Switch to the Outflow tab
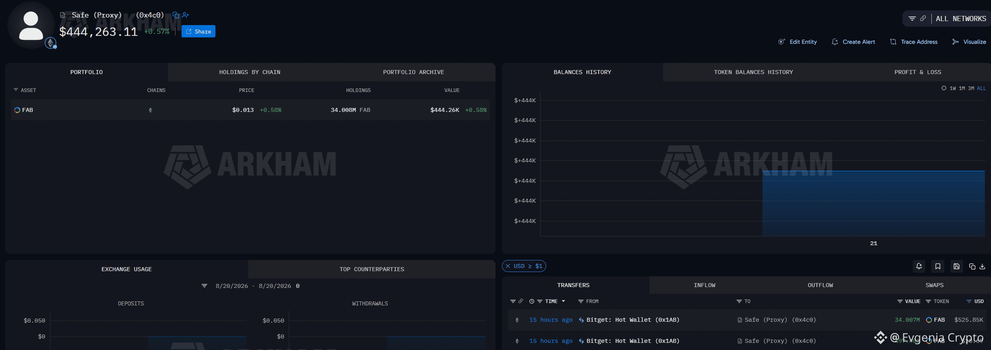This screenshot has height=350, width=991. pos(820,285)
